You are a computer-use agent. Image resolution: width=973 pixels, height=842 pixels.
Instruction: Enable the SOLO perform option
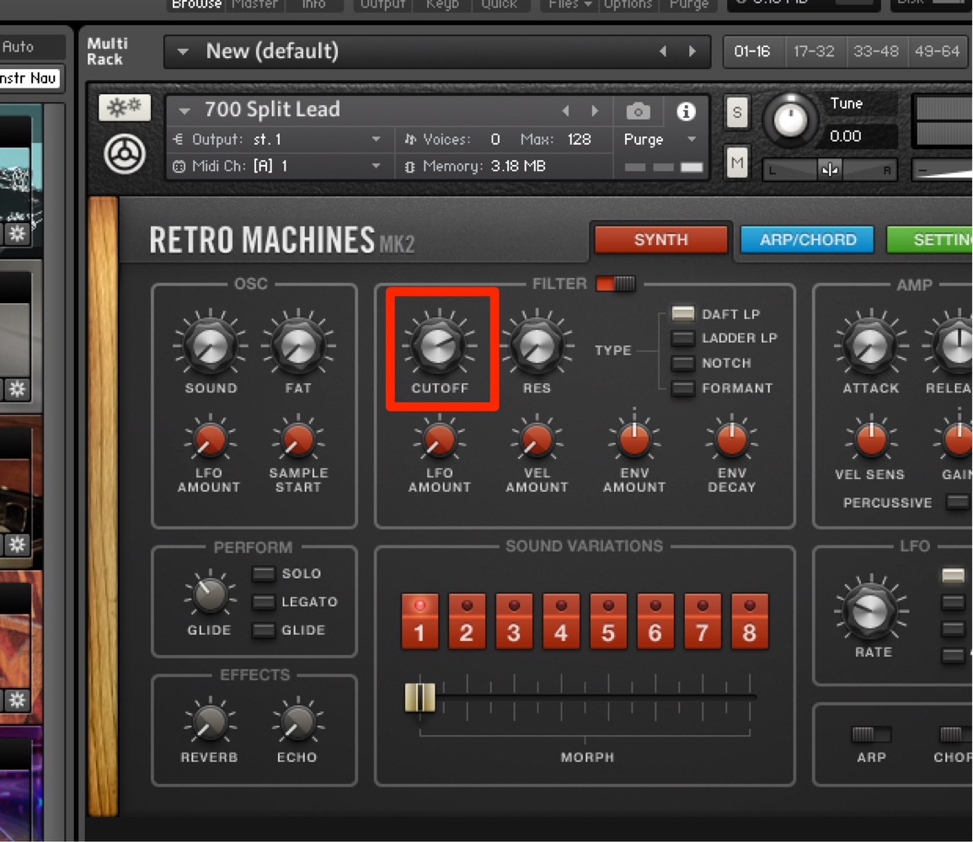263,573
